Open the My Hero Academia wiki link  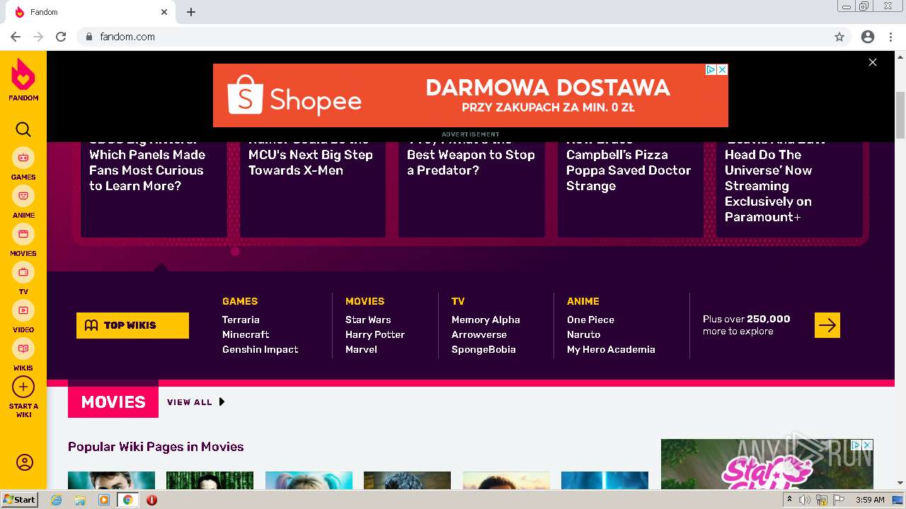611,349
